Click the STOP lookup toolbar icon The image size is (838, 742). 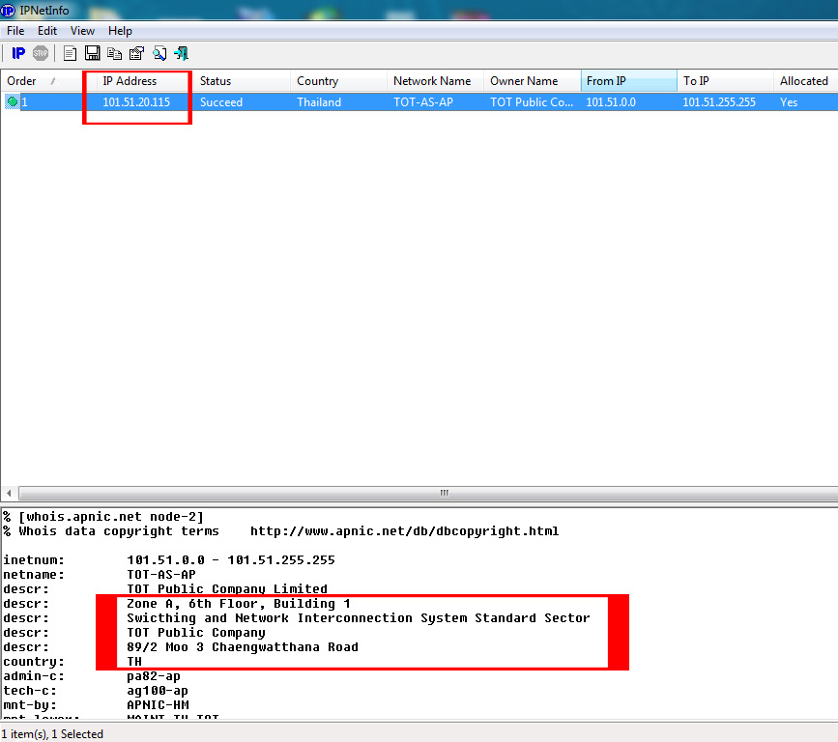[41, 53]
